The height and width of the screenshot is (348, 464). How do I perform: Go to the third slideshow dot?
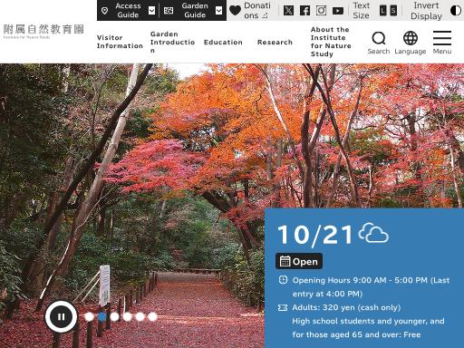coord(114,316)
